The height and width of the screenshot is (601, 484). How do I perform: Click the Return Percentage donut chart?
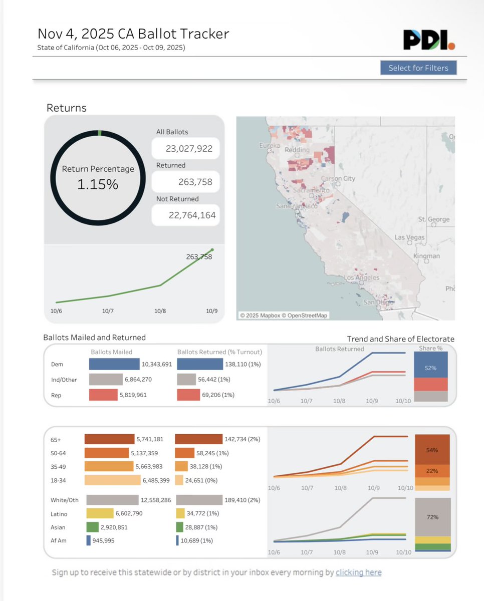[98, 177]
